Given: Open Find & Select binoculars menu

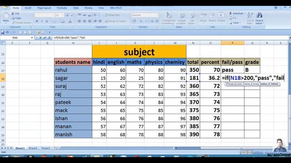Looking at the screenshot, I should coord(259,18).
